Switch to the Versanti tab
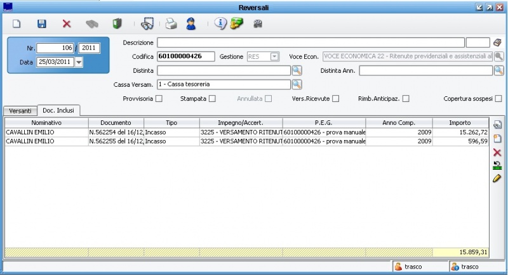Screen dimensions: 508x275 pos(20,111)
